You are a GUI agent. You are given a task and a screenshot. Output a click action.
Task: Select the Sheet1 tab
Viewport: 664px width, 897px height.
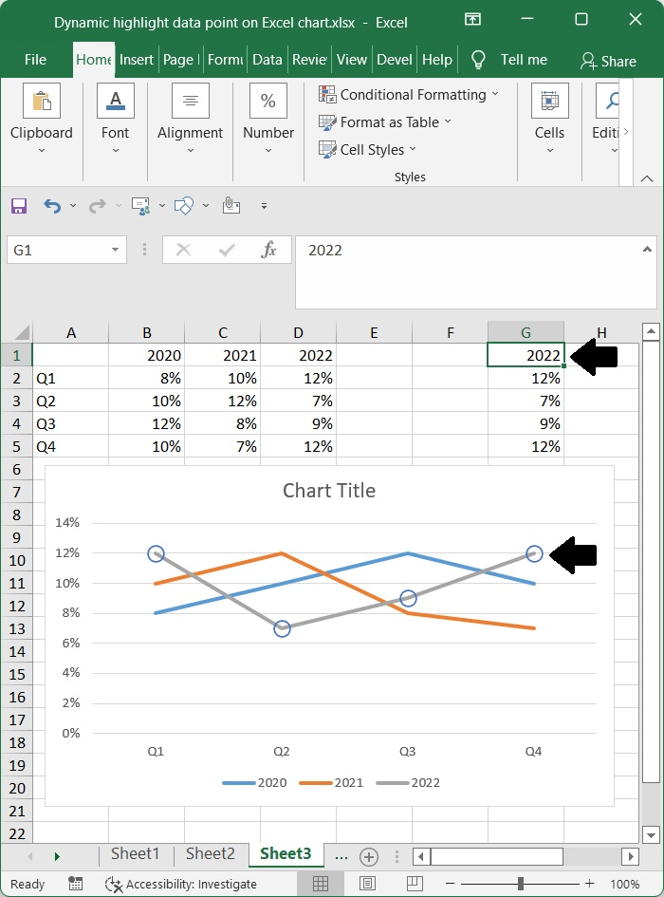click(x=135, y=854)
